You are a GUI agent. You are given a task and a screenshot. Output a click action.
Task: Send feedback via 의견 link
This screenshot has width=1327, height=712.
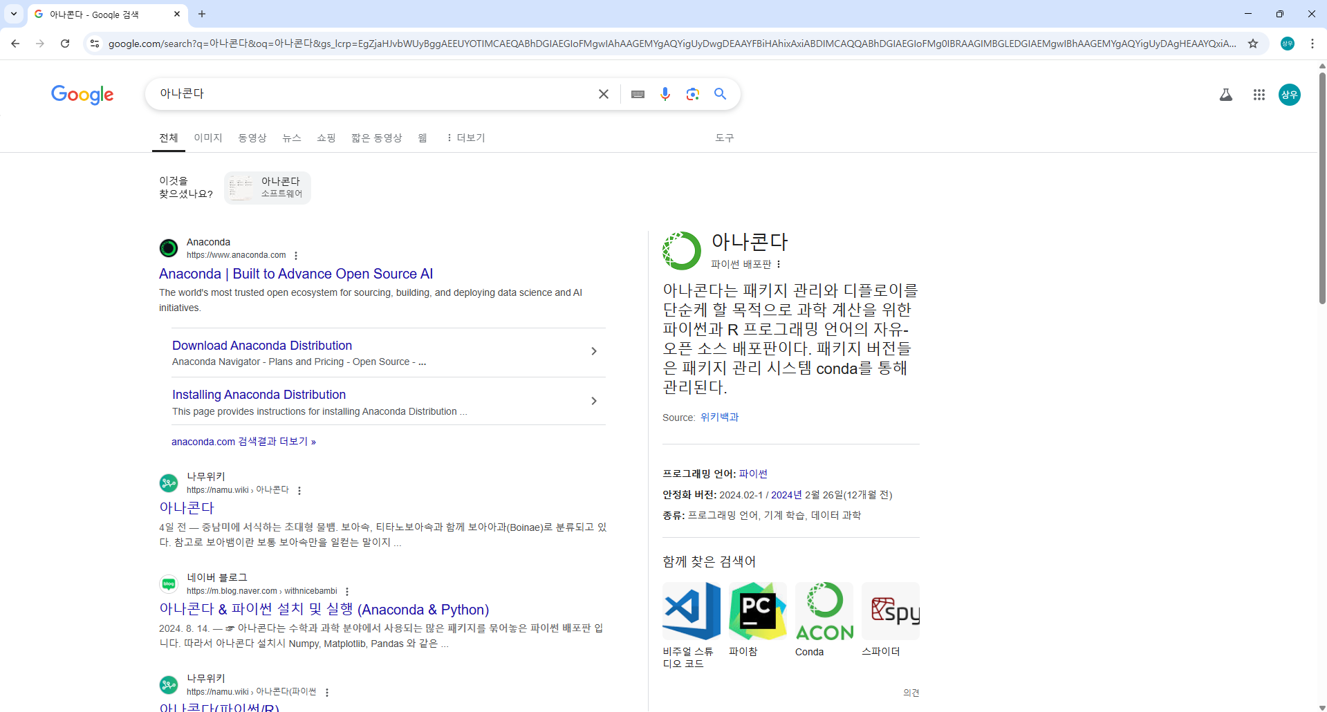pos(911,693)
